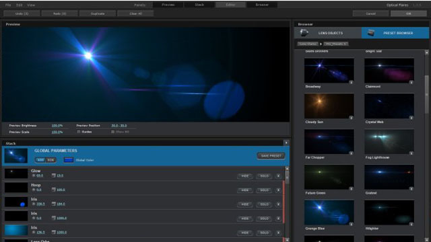Switch to the Preset Browser tab
Viewport: 431px width, 242px height.
pos(395,33)
